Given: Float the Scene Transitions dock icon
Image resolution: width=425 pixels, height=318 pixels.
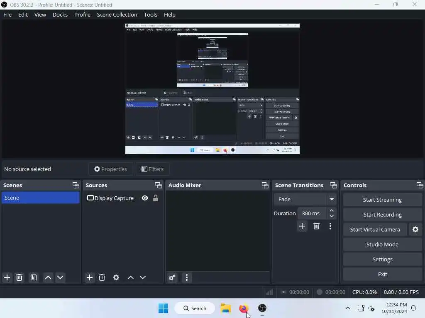Looking at the screenshot, I should [x=334, y=185].
